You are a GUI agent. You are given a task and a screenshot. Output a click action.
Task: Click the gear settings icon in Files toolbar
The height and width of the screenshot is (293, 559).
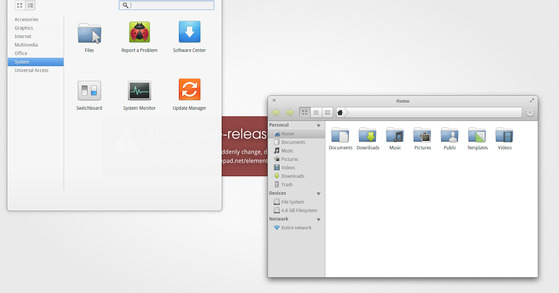tap(530, 112)
